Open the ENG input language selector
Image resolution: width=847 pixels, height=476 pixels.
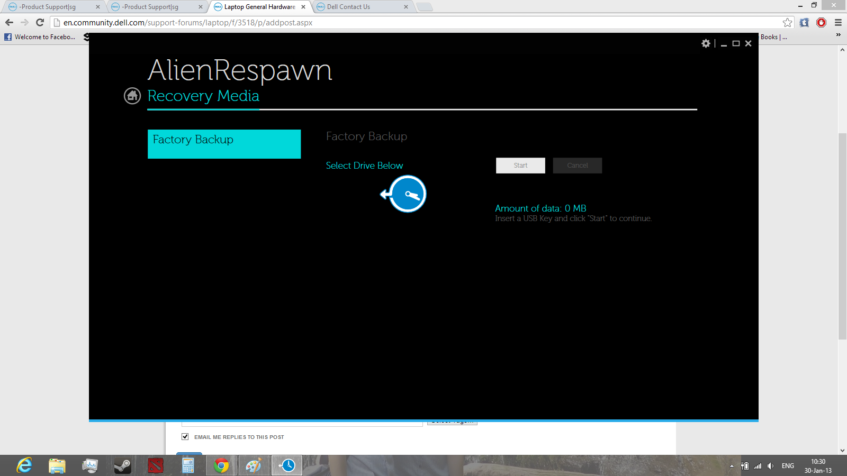tap(788, 466)
